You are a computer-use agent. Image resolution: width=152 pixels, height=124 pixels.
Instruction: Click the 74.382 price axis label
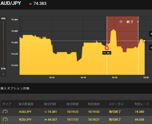(15, 43)
